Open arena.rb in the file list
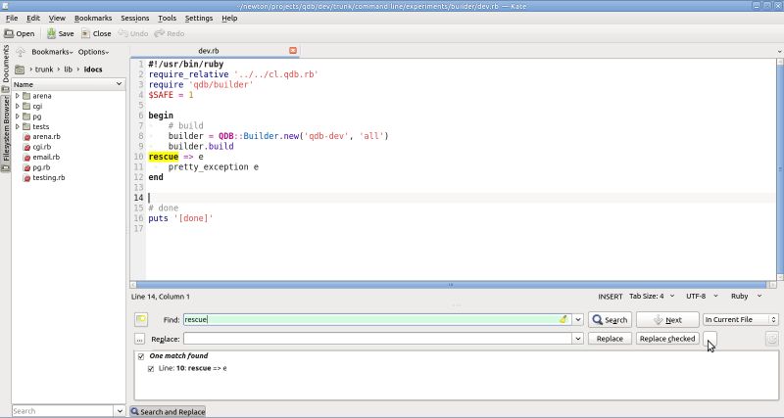The height and width of the screenshot is (418, 784). [46, 136]
